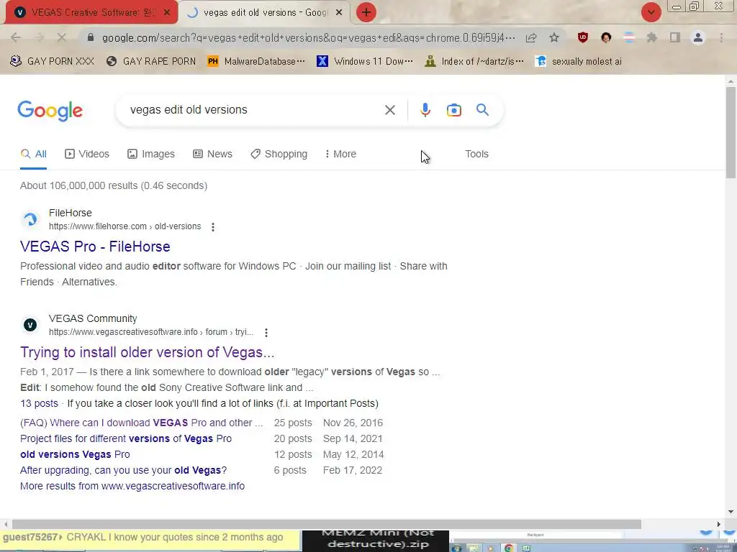This screenshot has width=737, height=552.
Task: Open the old versions Vegas Pro forum link
Action: (x=75, y=455)
